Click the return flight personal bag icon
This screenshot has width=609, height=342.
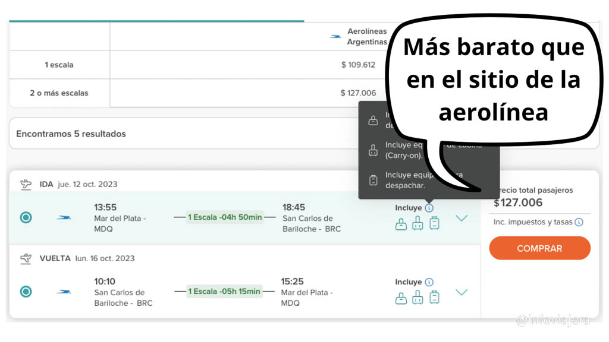coord(401,298)
